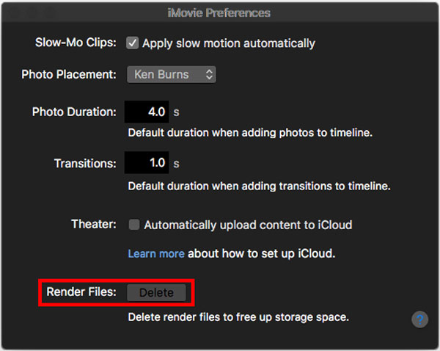Click the Theater label
440x351 pixels.
pyautogui.click(x=94, y=224)
